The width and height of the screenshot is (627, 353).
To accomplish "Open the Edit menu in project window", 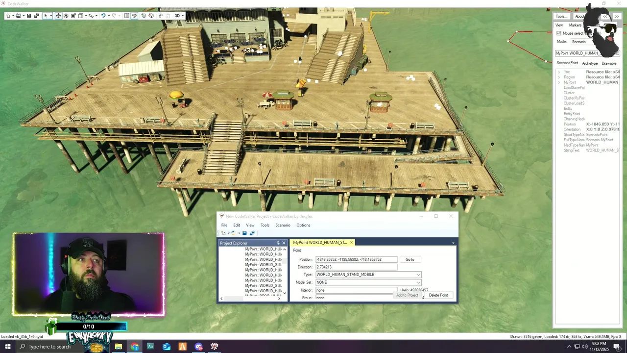I will (x=237, y=225).
